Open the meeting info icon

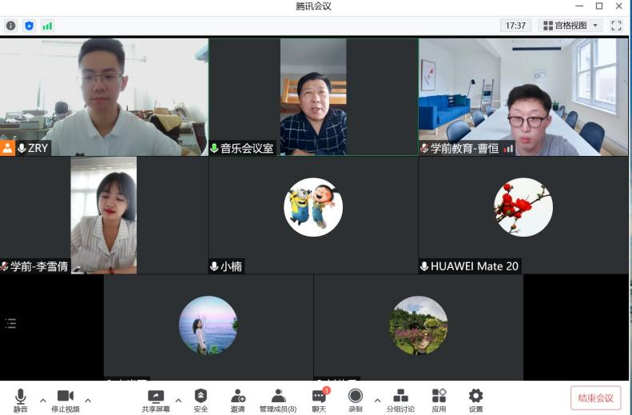coord(11,26)
